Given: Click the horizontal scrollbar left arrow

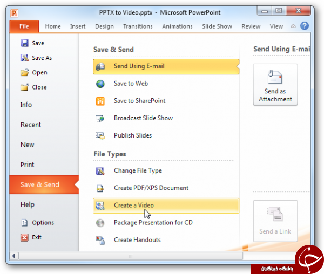Looking at the screenshot, I should click(x=13, y=256).
